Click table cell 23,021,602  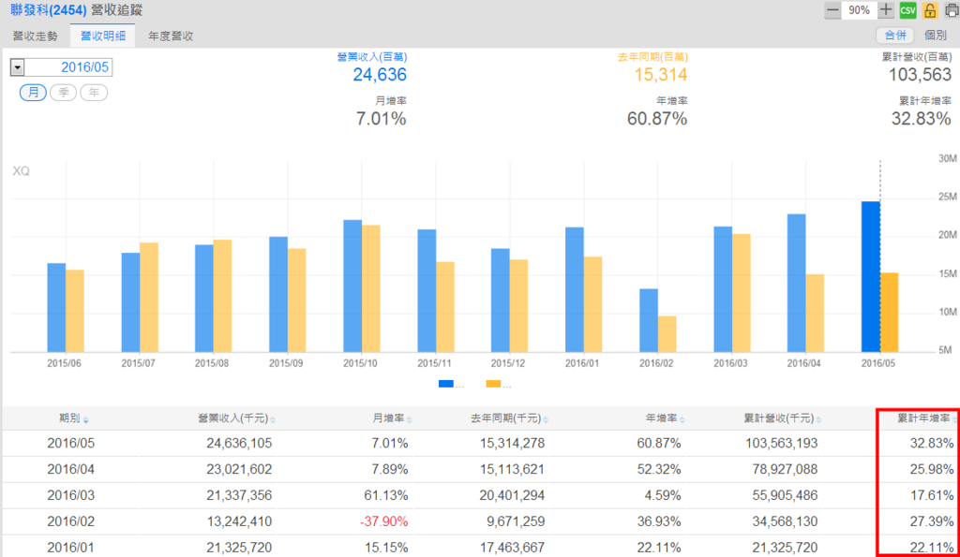pyautogui.click(x=239, y=470)
